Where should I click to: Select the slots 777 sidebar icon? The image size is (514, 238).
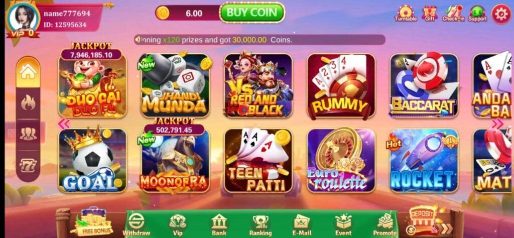[x=28, y=166]
